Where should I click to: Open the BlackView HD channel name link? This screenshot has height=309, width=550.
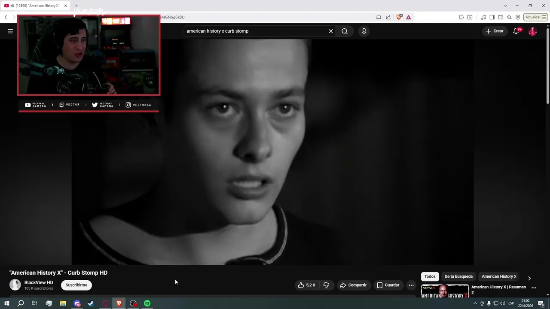click(39, 282)
